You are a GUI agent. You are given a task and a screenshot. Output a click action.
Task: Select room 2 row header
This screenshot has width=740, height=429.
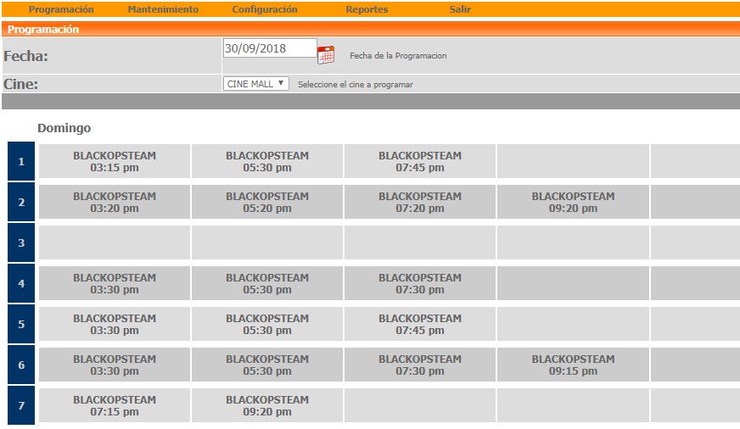click(x=21, y=202)
